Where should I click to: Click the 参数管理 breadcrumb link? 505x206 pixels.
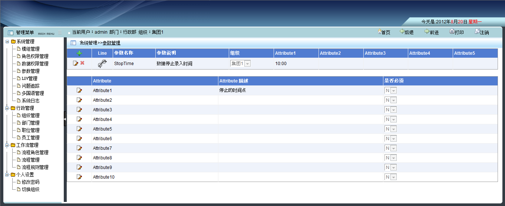pos(111,43)
